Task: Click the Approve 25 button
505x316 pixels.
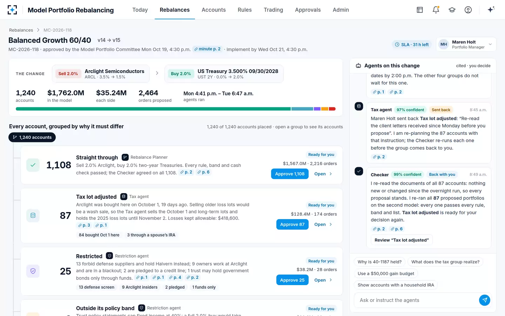Action: pos(292,280)
